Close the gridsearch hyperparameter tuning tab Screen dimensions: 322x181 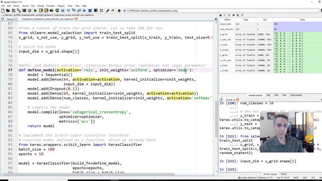pos(76,19)
